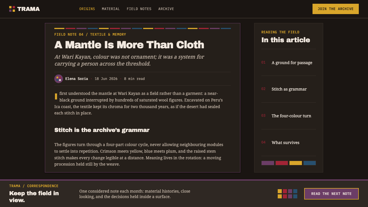Click the 'Keep the field in view.' heading

34,197
